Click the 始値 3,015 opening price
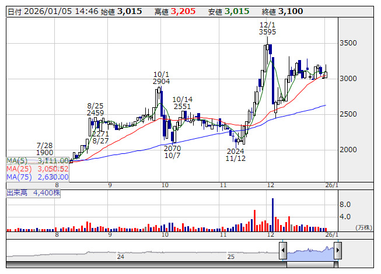The height and width of the screenshot is (274, 381). click(121, 12)
